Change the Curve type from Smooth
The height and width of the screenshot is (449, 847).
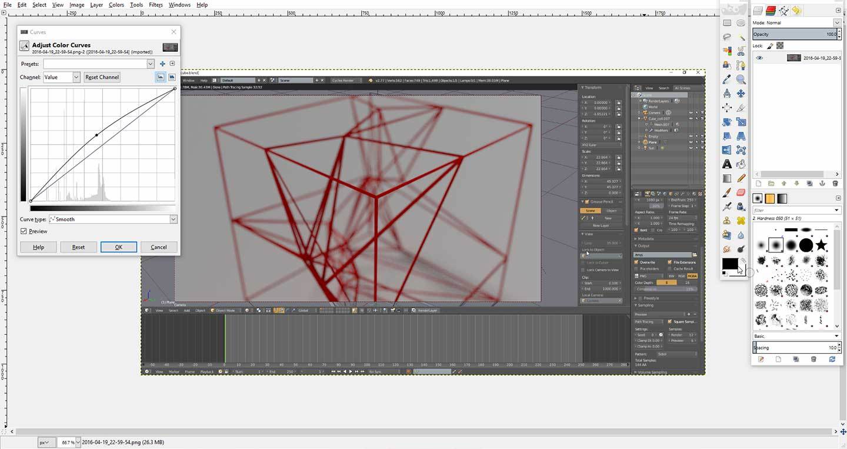coord(112,219)
